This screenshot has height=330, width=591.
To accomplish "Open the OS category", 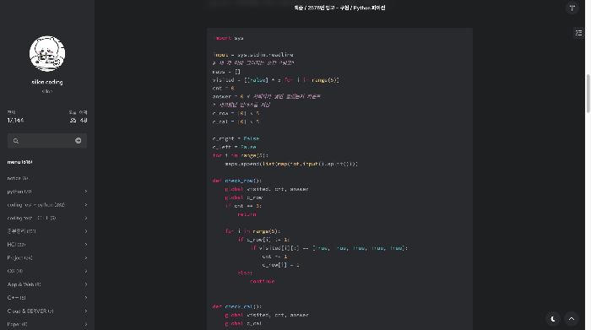I will [15, 271].
